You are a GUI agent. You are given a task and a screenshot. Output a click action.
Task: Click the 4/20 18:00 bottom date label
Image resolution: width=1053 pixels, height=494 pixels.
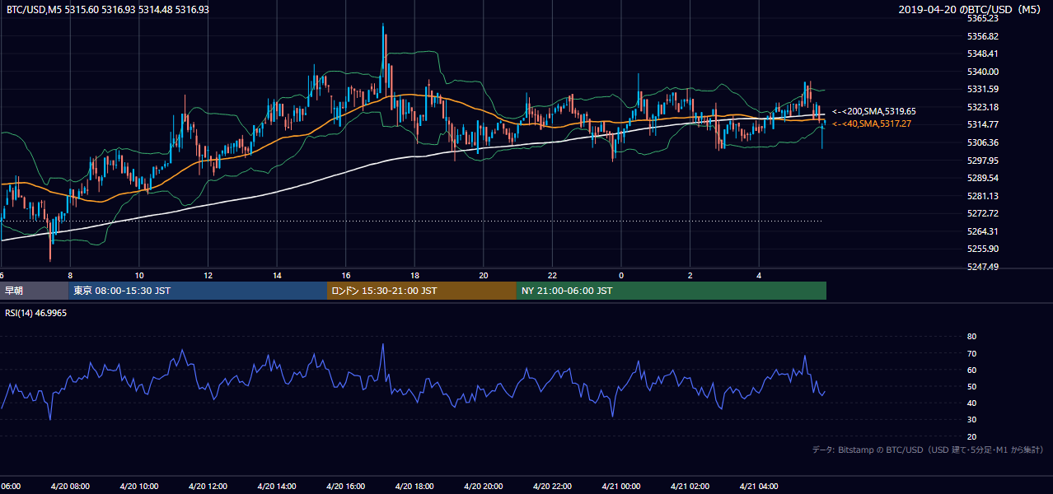[414, 487]
